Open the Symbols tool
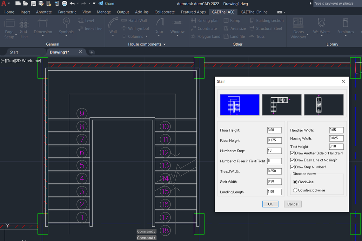The width and height of the screenshot is (362, 241). tap(66, 28)
